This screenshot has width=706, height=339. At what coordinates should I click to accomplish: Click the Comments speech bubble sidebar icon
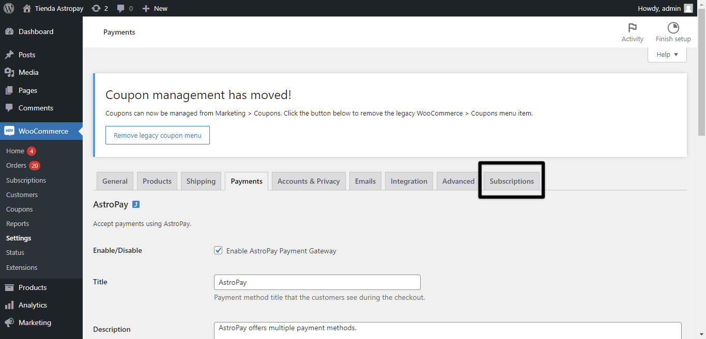point(9,108)
